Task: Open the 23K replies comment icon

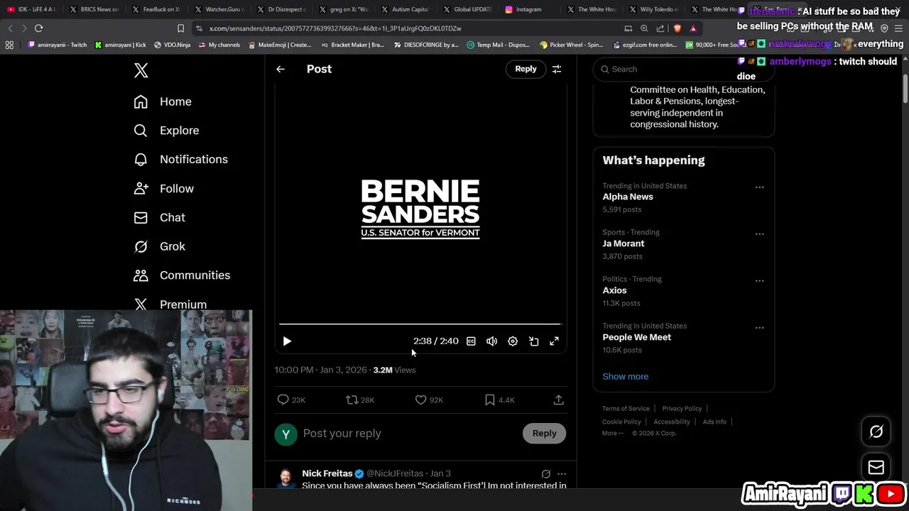Action: [x=290, y=400]
